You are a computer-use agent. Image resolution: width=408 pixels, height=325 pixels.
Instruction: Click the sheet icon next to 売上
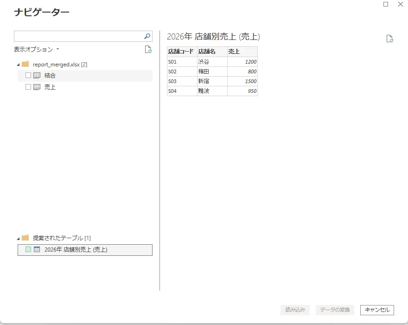pyautogui.click(x=37, y=87)
